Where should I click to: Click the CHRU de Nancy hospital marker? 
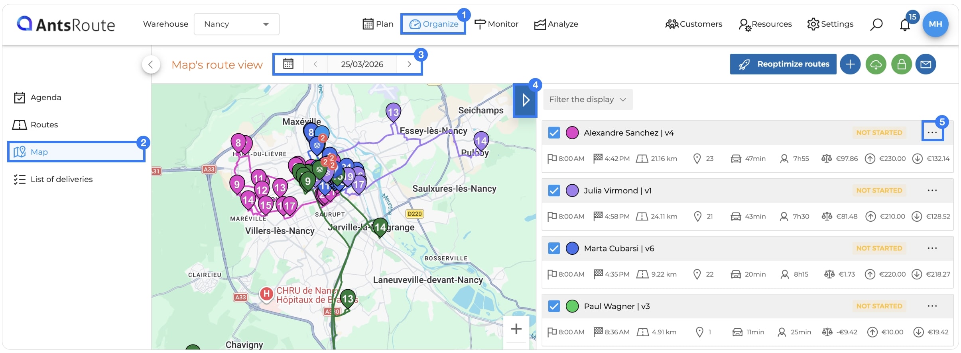(266, 294)
